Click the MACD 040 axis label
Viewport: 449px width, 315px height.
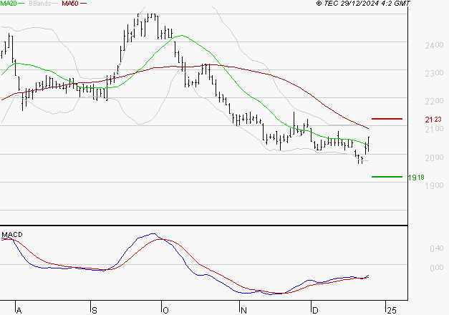(x=437, y=248)
